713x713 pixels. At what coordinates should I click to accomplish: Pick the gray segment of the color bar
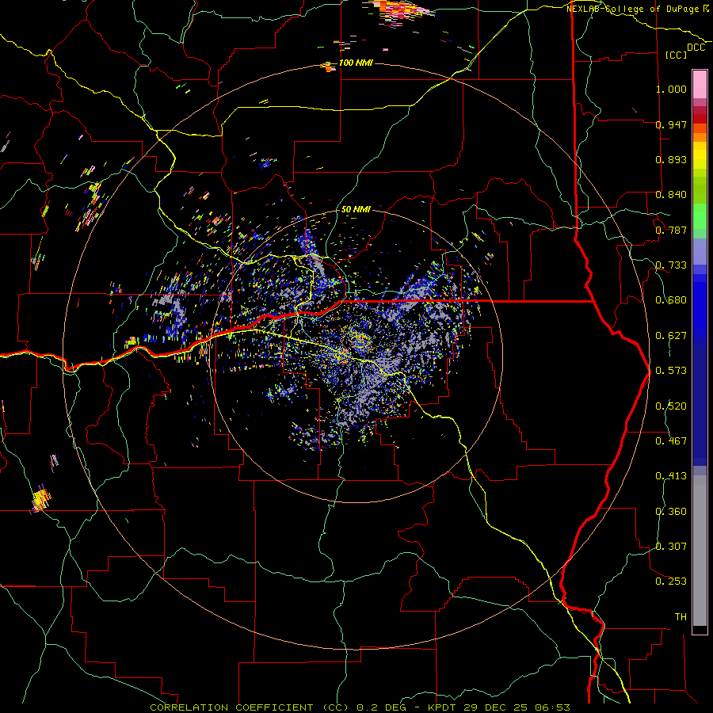[700, 551]
